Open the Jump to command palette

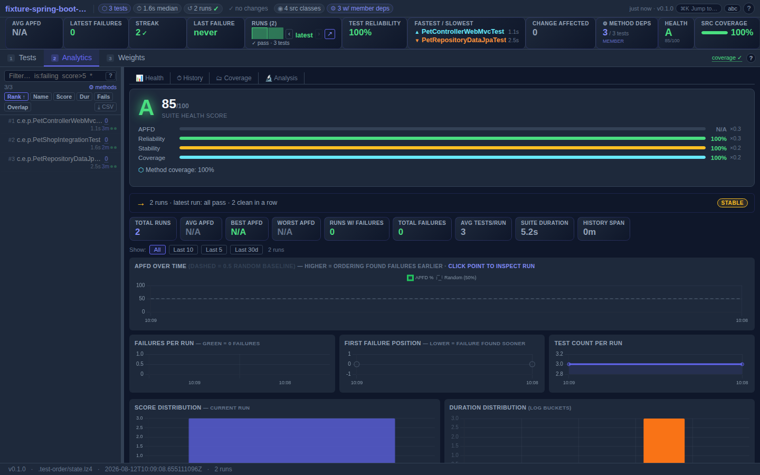click(699, 8)
